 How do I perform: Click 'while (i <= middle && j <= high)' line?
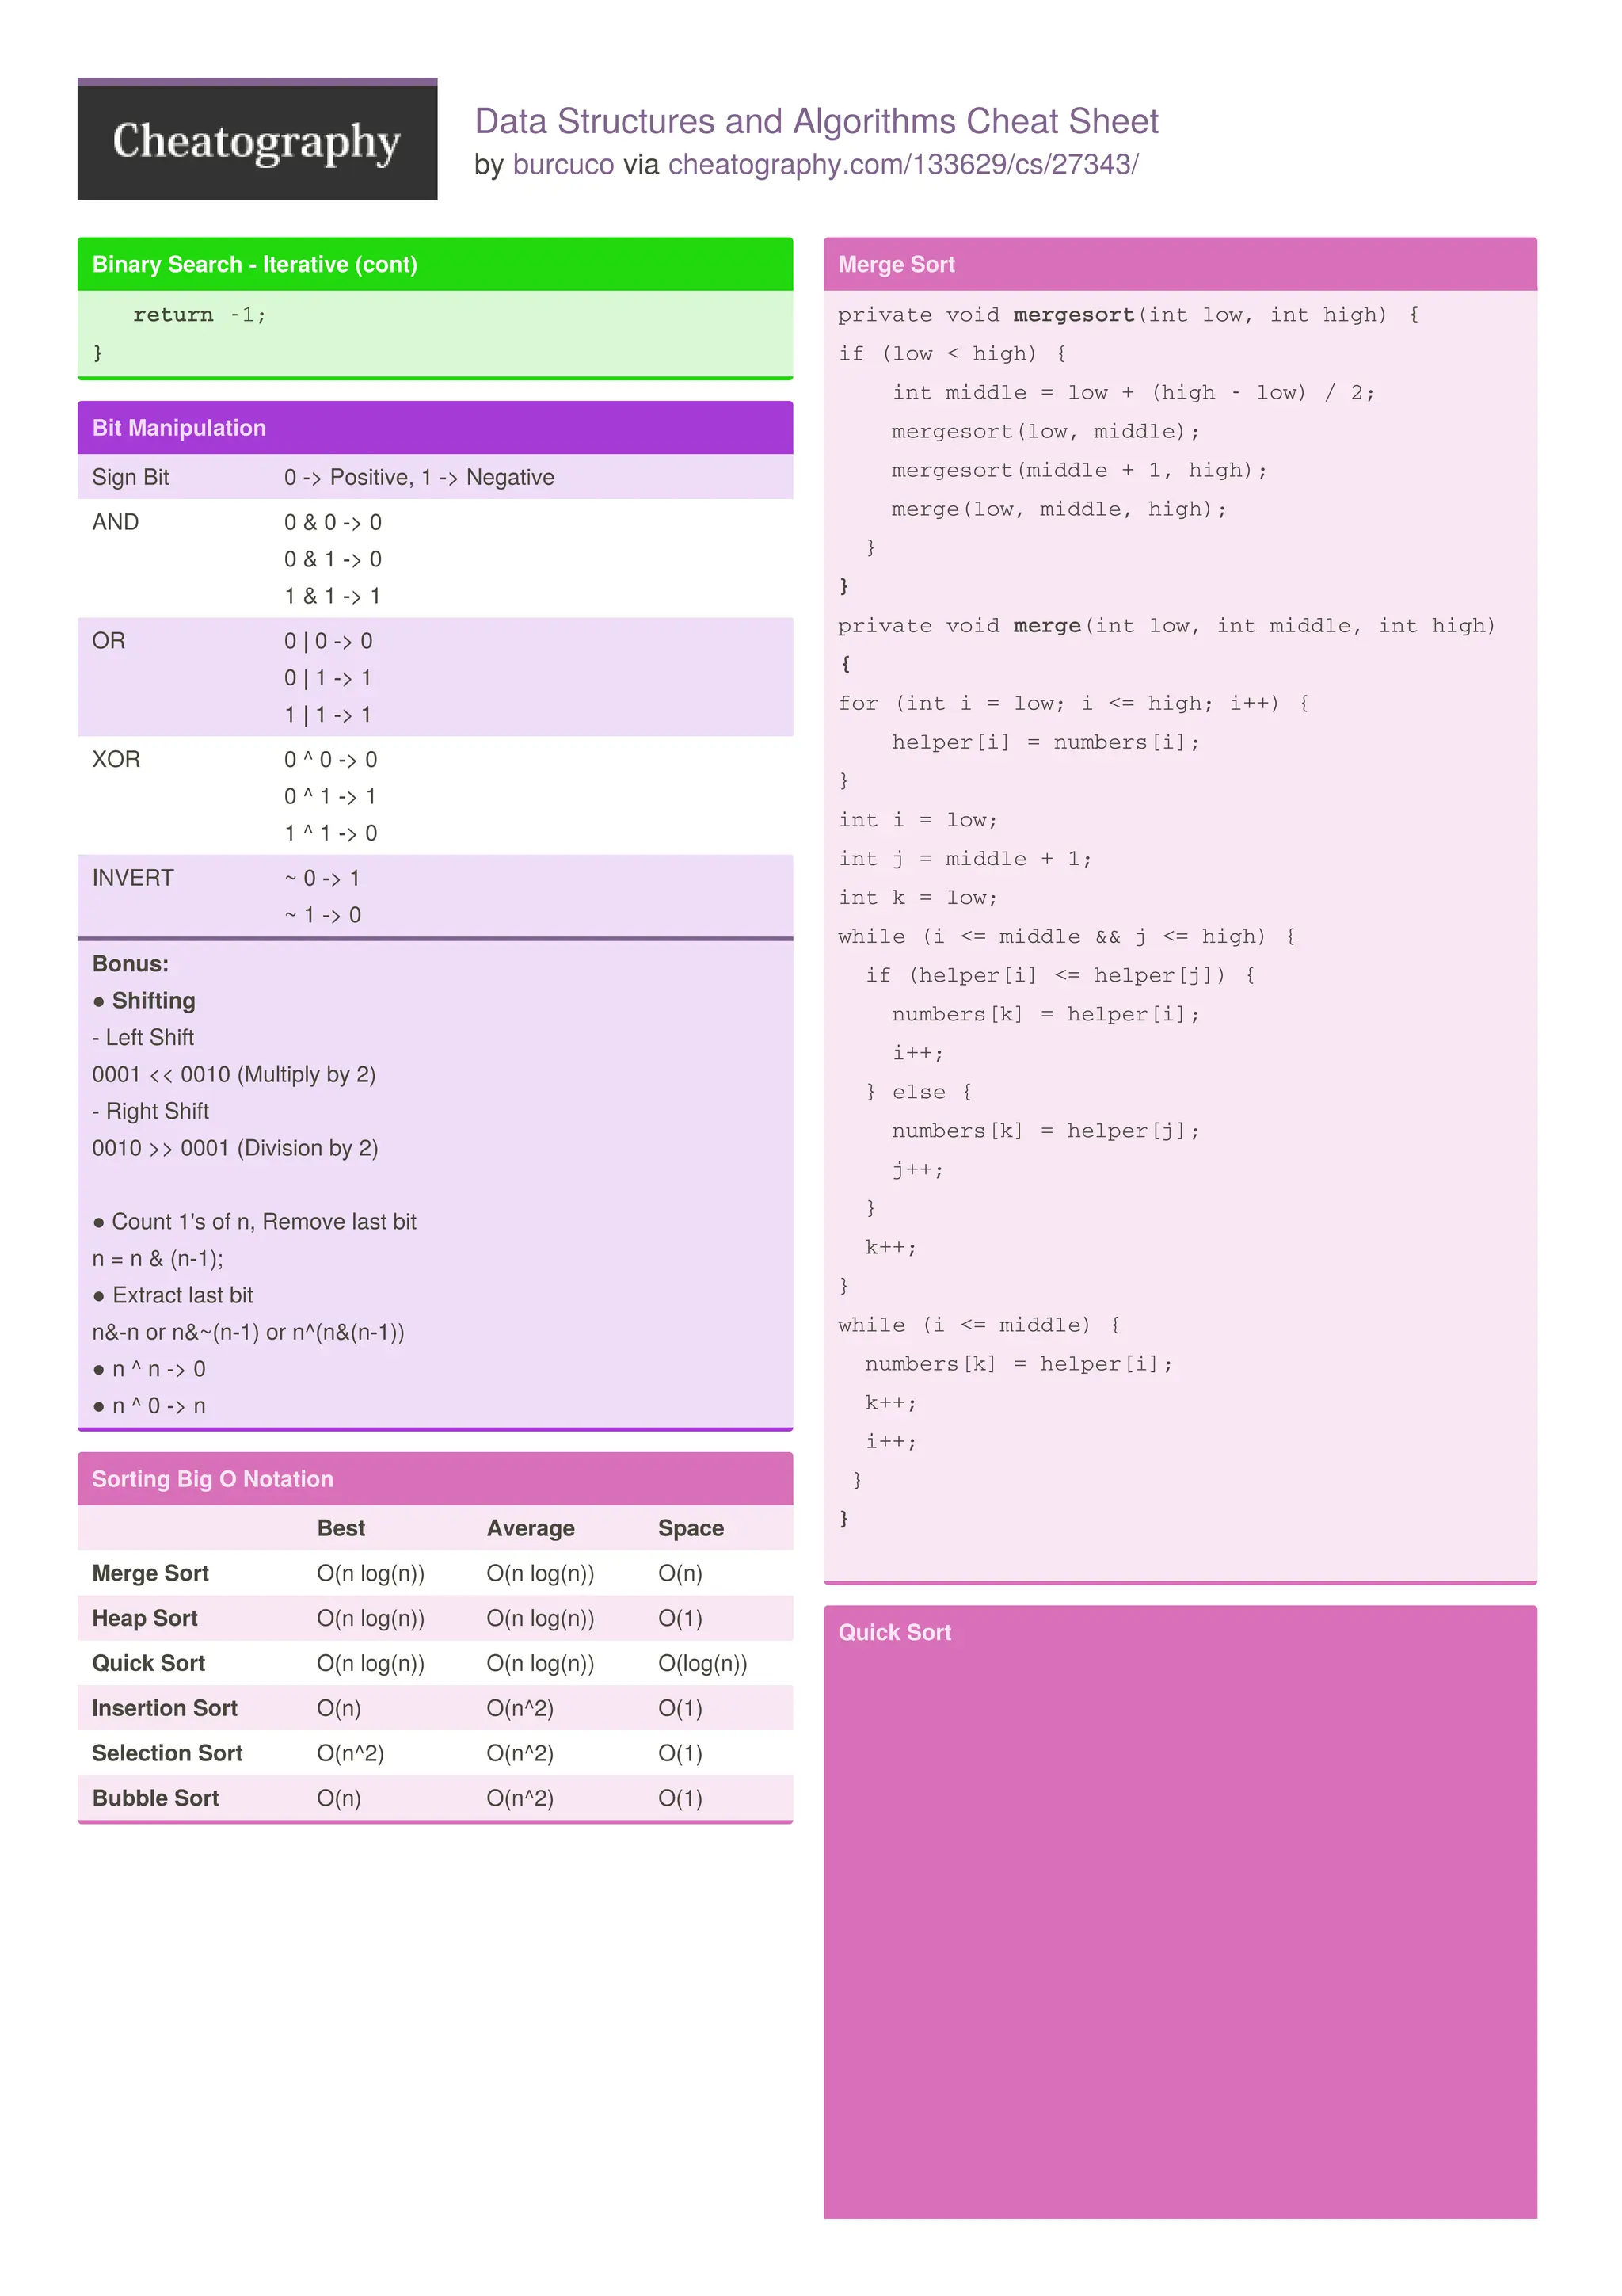click(1066, 937)
